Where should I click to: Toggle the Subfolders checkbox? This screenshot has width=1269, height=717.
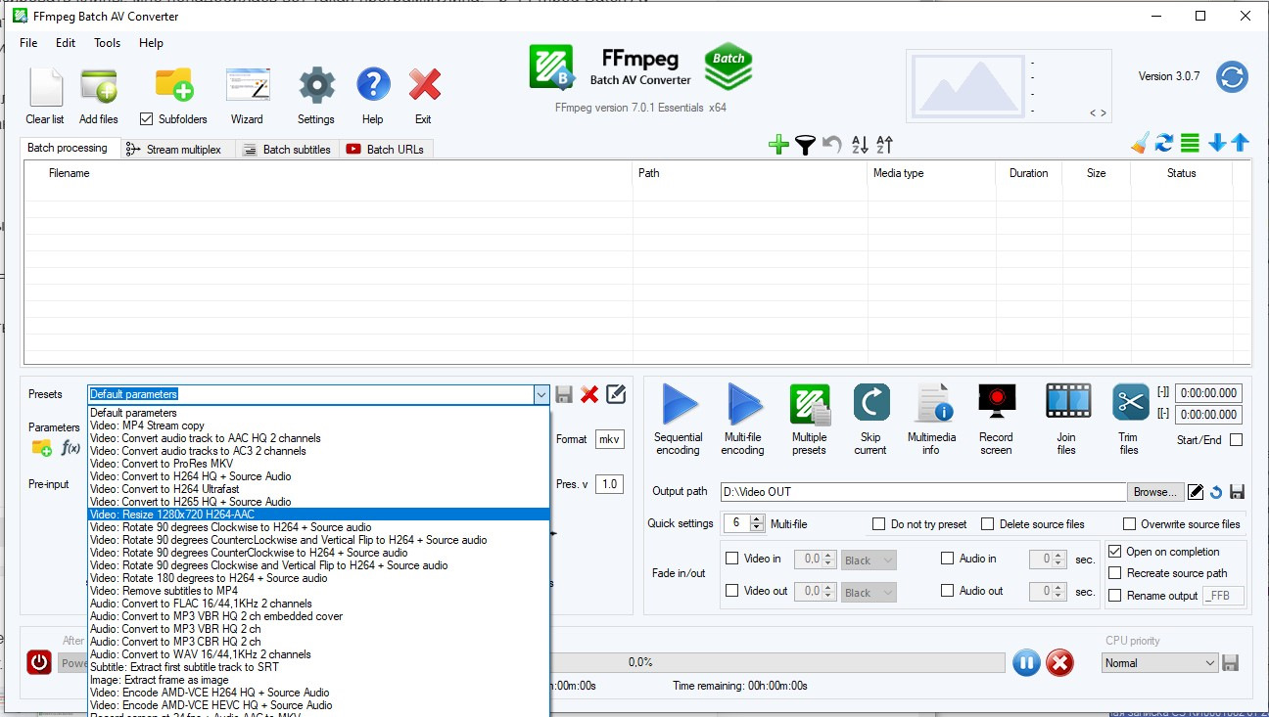tap(147, 119)
